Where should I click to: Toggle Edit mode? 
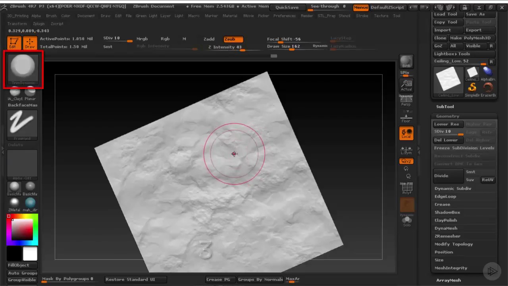click(14, 43)
